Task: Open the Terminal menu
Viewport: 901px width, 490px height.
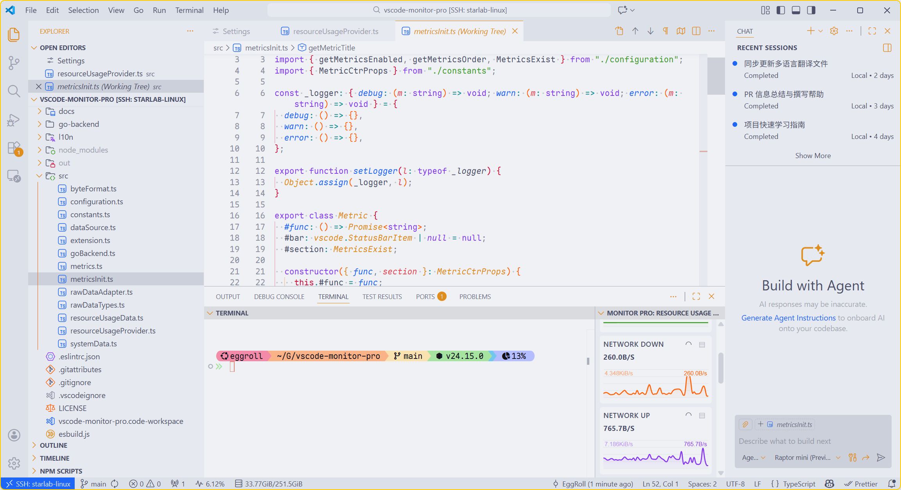Action: 189,10
